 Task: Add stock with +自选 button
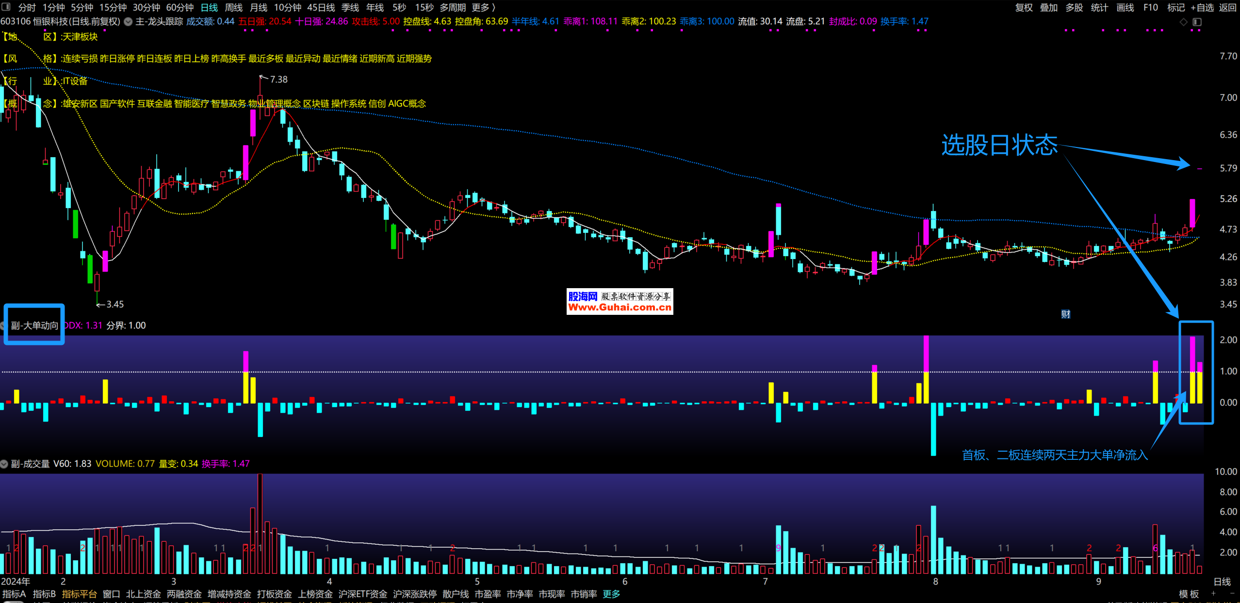(1202, 7)
